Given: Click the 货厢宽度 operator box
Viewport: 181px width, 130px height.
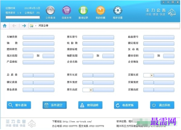Looking at the screenshot, I should pyautogui.click(x=149, y=82).
